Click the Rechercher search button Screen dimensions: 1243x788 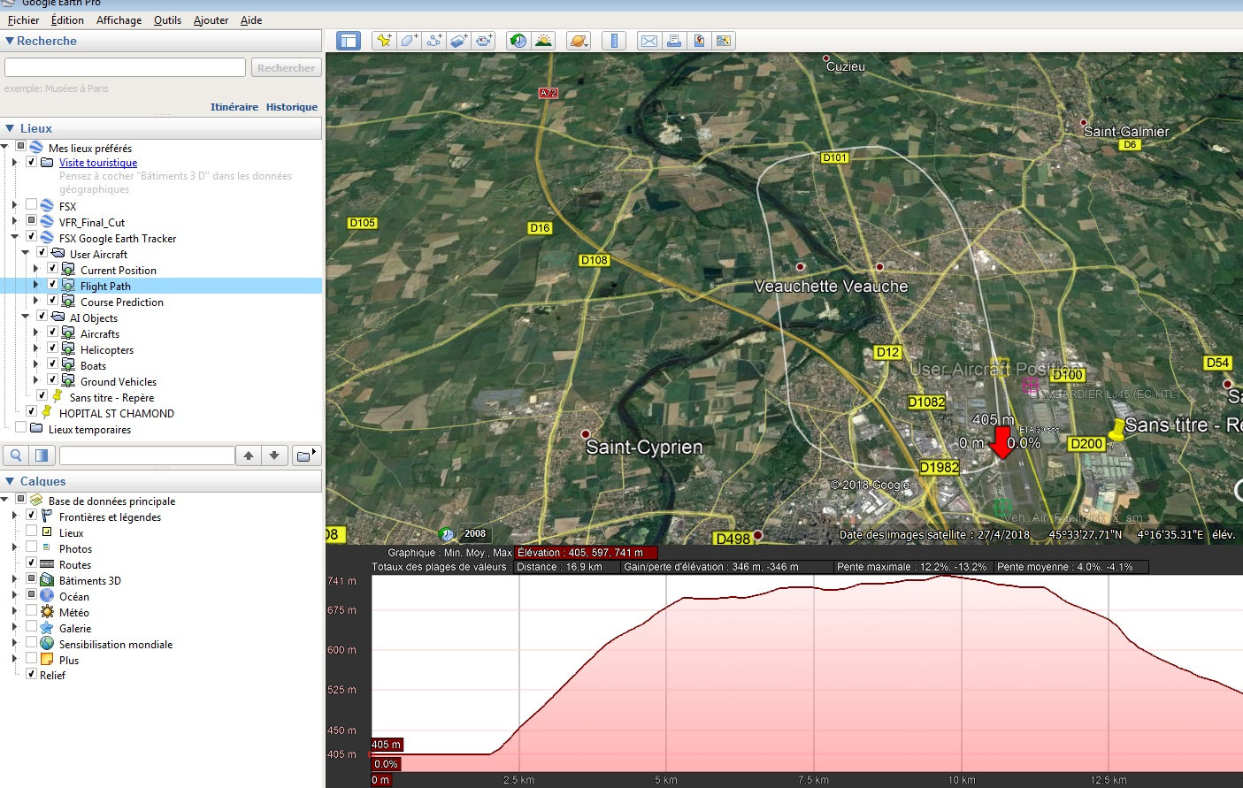[x=286, y=68]
